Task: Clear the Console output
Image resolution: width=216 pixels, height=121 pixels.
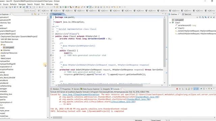Action: (x=186, y=89)
